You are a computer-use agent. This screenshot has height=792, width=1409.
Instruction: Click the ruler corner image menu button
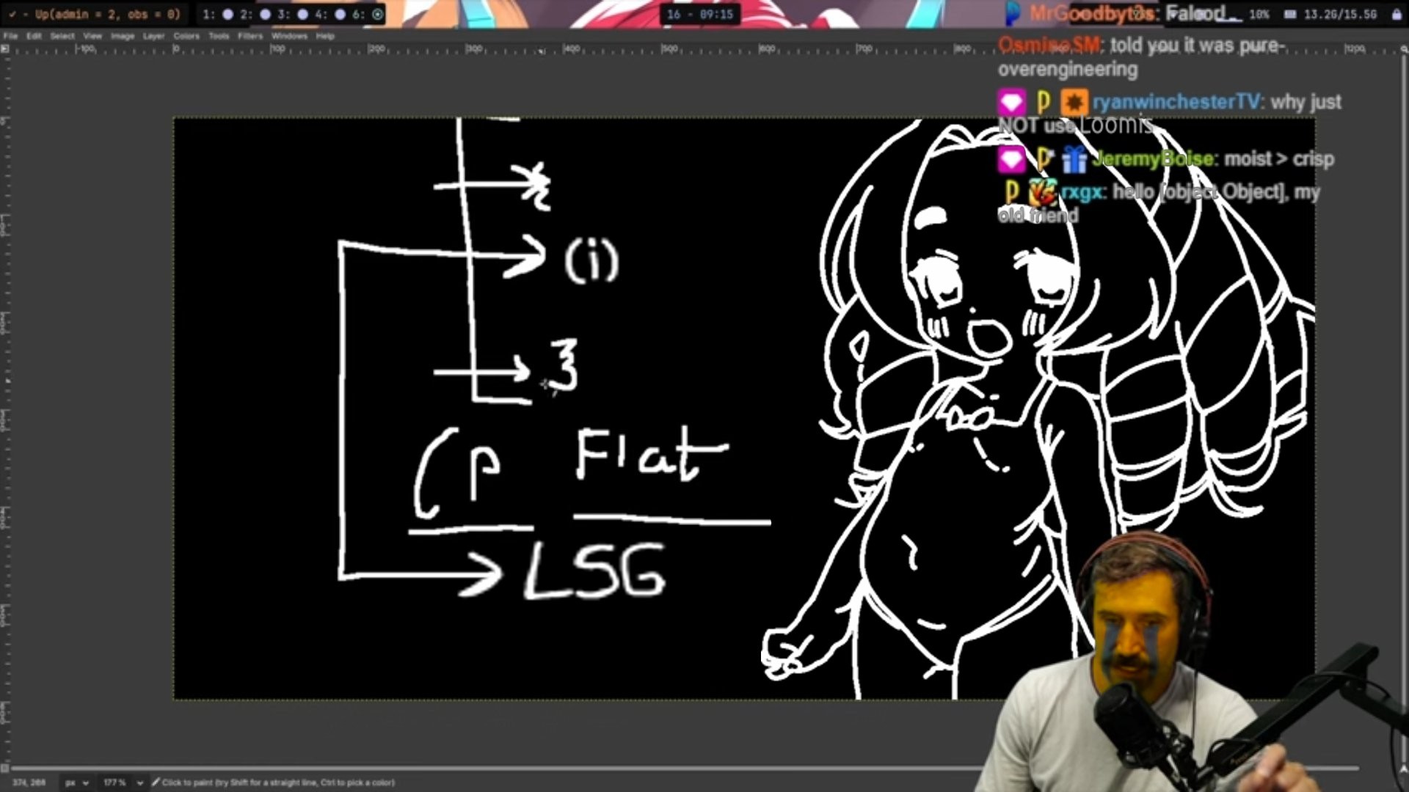coord(4,49)
